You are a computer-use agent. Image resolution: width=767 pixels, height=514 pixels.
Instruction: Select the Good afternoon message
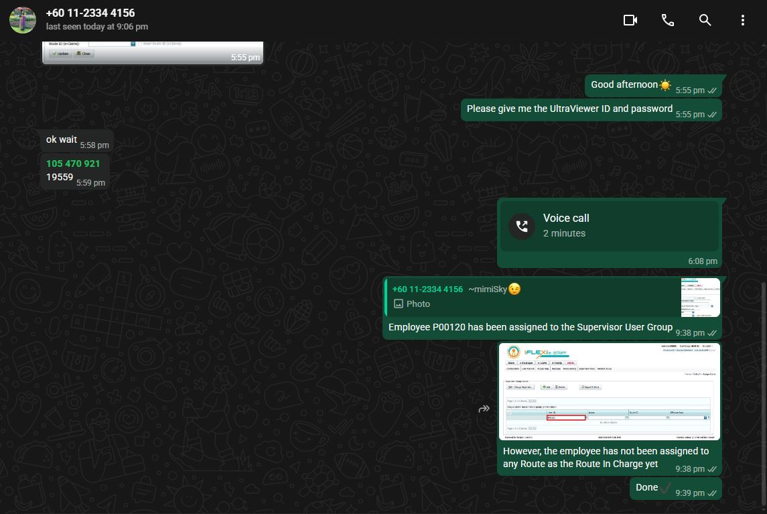pos(653,86)
